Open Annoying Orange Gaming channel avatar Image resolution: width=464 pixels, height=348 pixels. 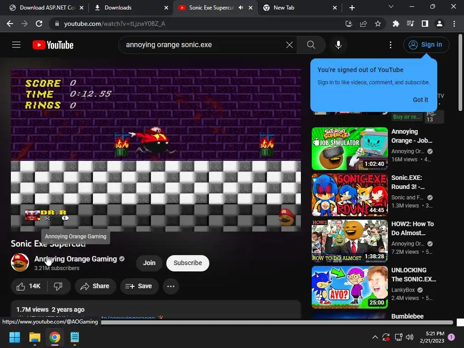point(20,262)
